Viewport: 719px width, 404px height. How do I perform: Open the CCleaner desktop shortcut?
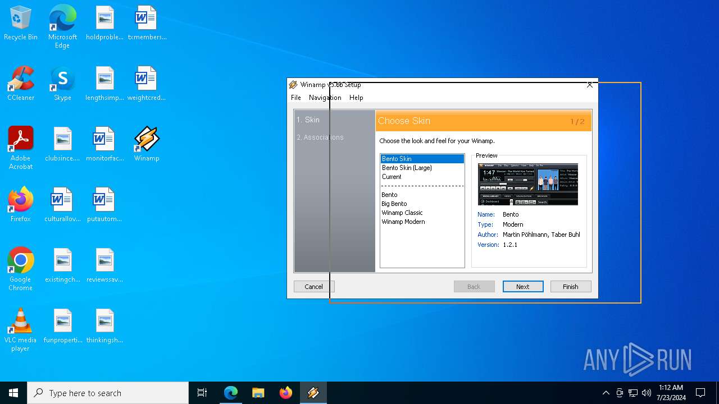[x=21, y=84]
